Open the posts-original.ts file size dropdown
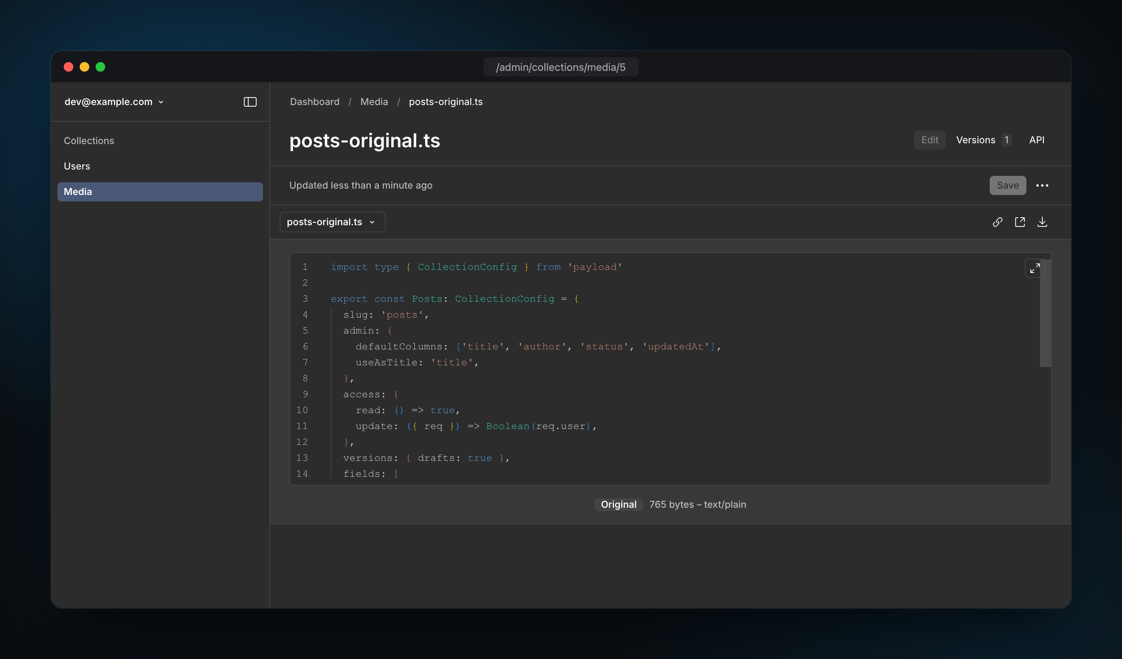Image resolution: width=1122 pixels, height=659 pixels. [x=332, y=222]
